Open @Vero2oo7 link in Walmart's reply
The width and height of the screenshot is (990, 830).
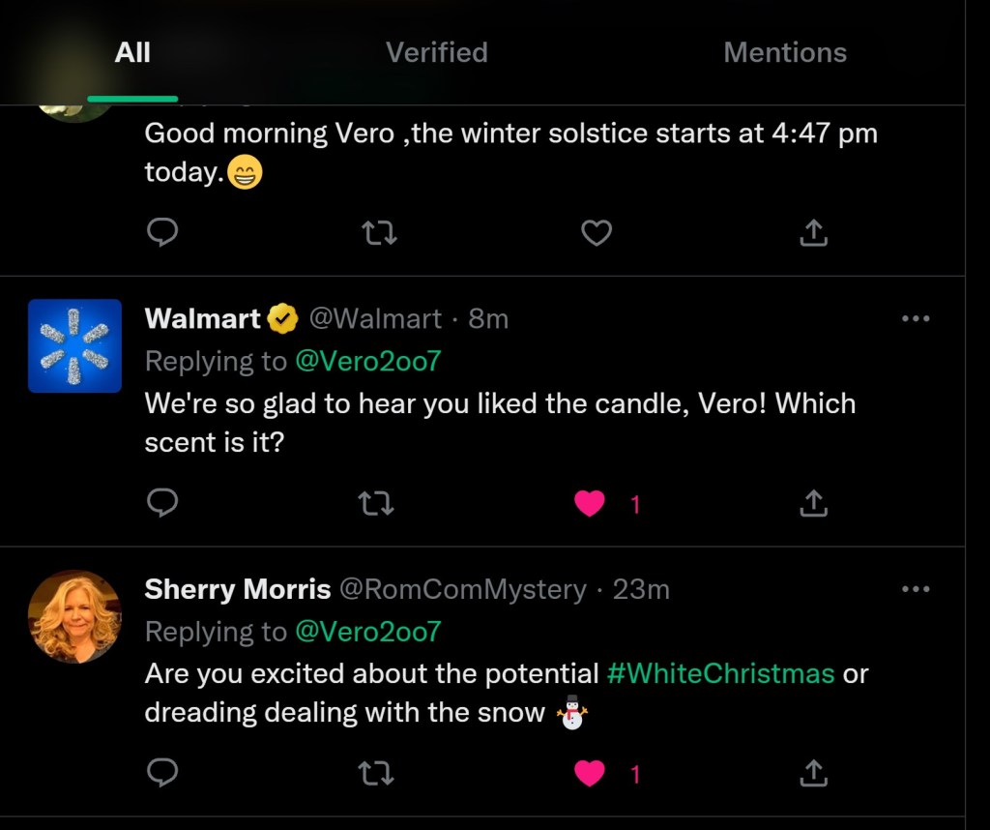[x=367, y=361]
